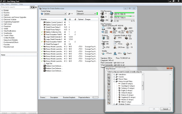Select the Shield Recharger II module row
Screen dimensions: 182x114
[69, 44]
